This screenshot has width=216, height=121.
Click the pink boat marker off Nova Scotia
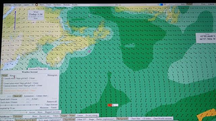coord(89,51)
